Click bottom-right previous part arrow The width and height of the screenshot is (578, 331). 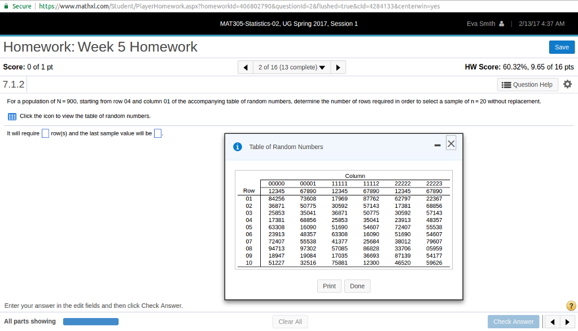552,322
